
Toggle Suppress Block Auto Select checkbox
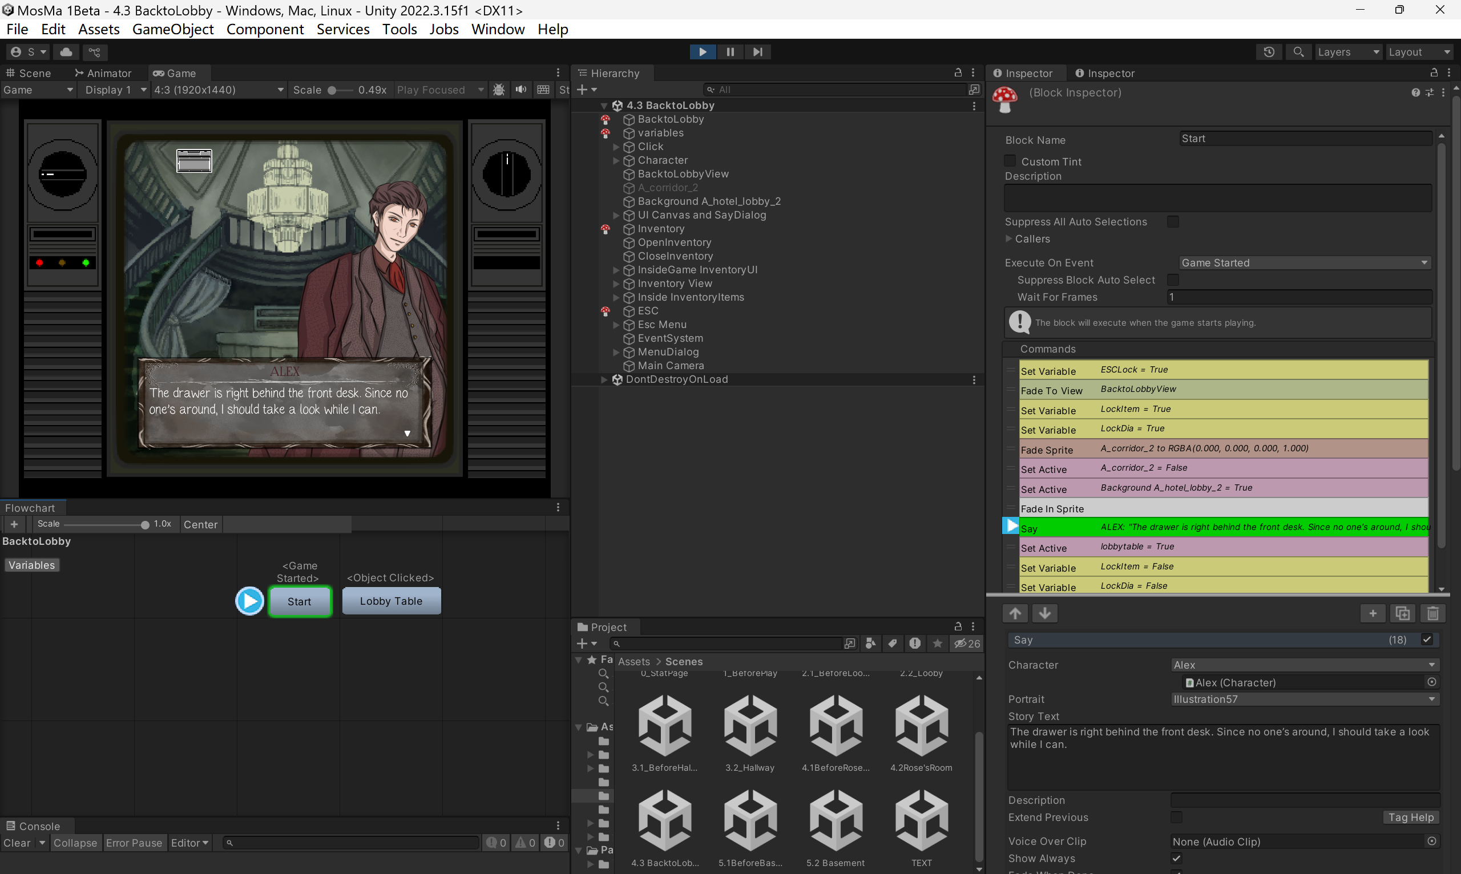[x=1173, y=280]
